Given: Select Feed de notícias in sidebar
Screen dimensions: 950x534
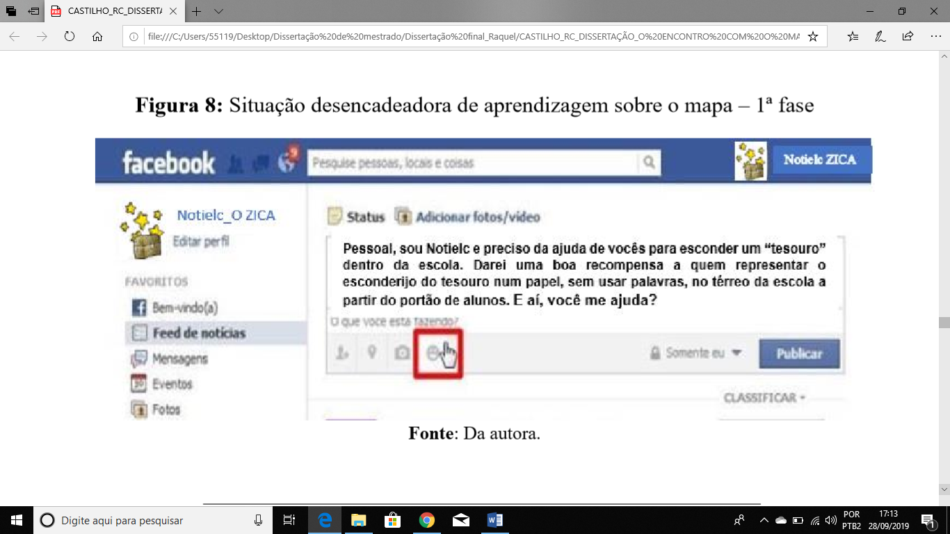Looking at the screenshot, I should pyautogui.click(x=216, y=333).
